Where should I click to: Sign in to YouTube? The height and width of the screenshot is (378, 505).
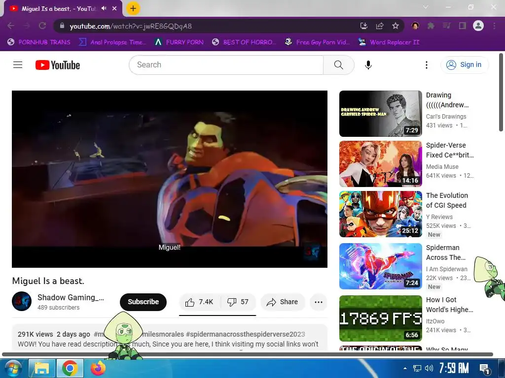point(464,65)
